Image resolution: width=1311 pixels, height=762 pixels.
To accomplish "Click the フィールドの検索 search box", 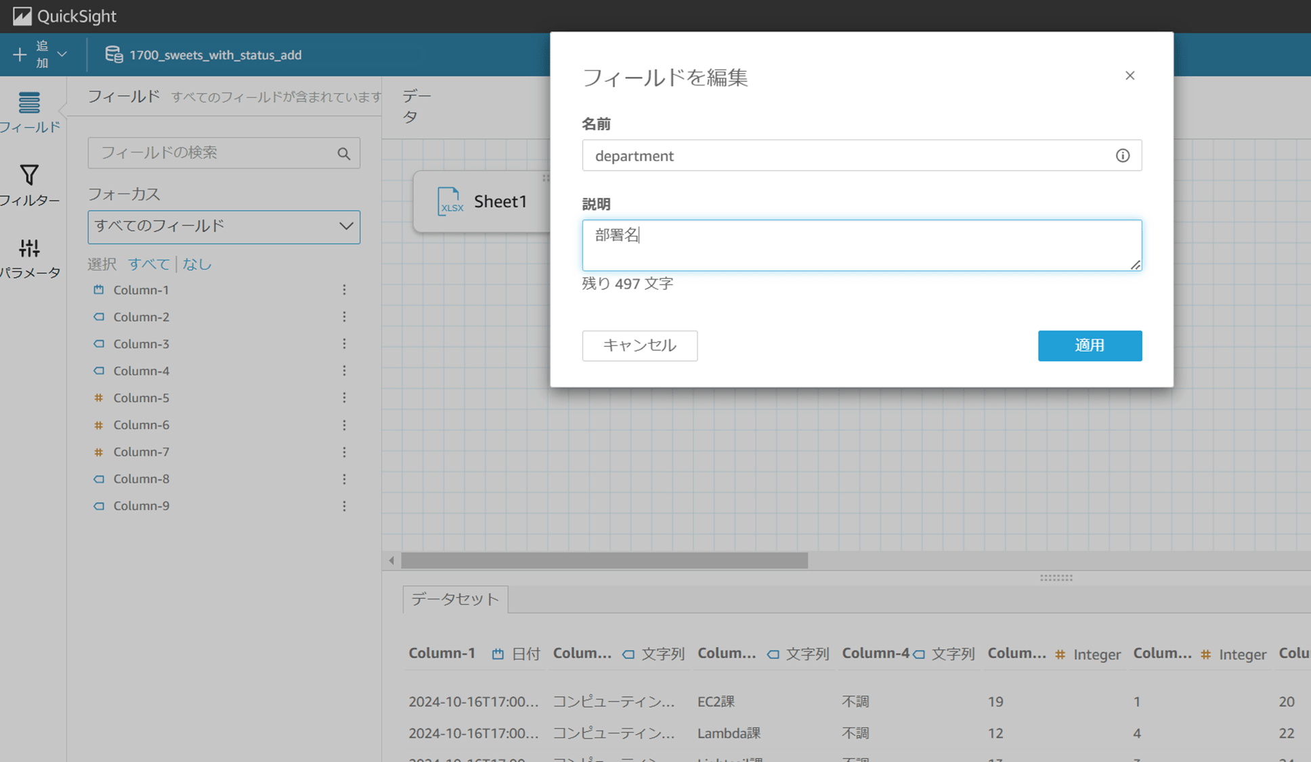I will (223, 153).
